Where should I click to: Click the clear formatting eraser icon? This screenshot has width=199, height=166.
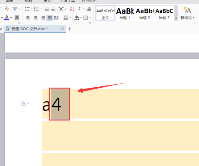pyautogui.click(x=7, y=9)
